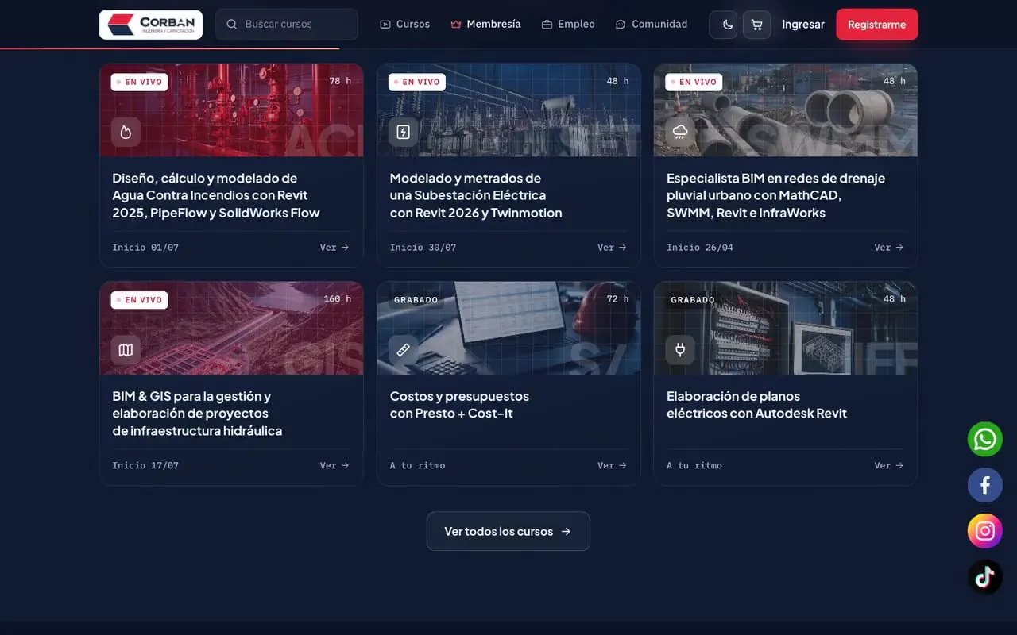Click the ruler icon on Costos y presupuestos card
Screen dimensions: 1017x635
click(x=403, y=350)
